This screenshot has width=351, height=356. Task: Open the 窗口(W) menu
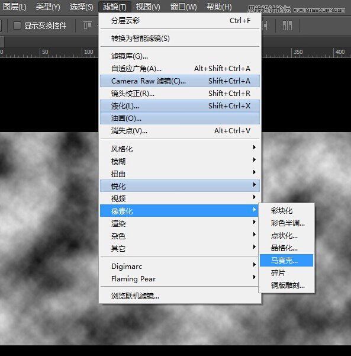tap(183, 7)
